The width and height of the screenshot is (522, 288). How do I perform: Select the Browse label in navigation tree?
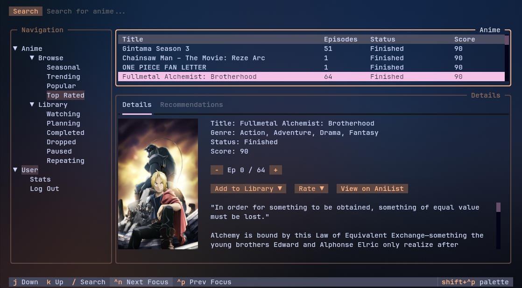tap(50, 58)
